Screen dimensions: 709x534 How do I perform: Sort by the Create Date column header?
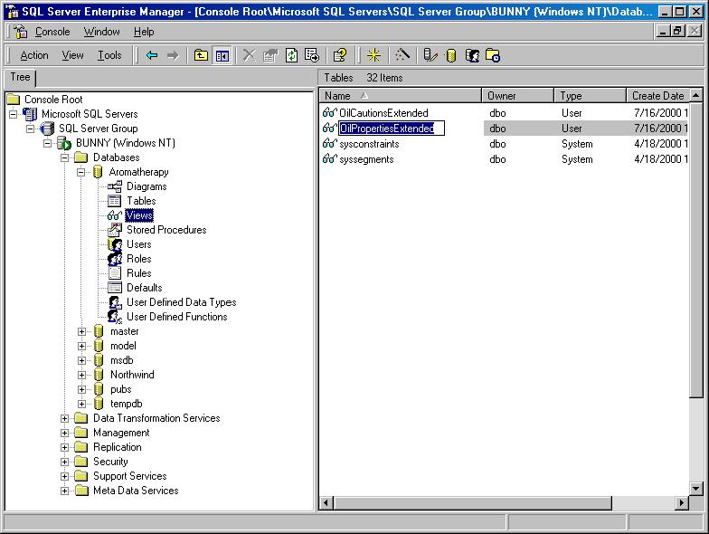point(658,96)
